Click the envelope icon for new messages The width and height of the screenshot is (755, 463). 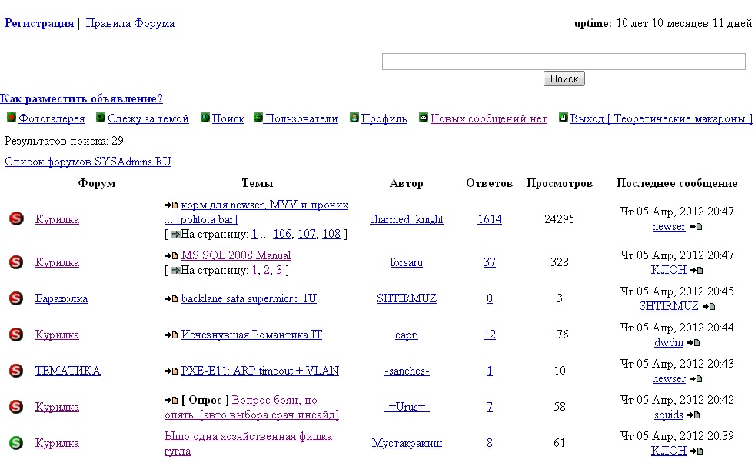click(423, 117)
